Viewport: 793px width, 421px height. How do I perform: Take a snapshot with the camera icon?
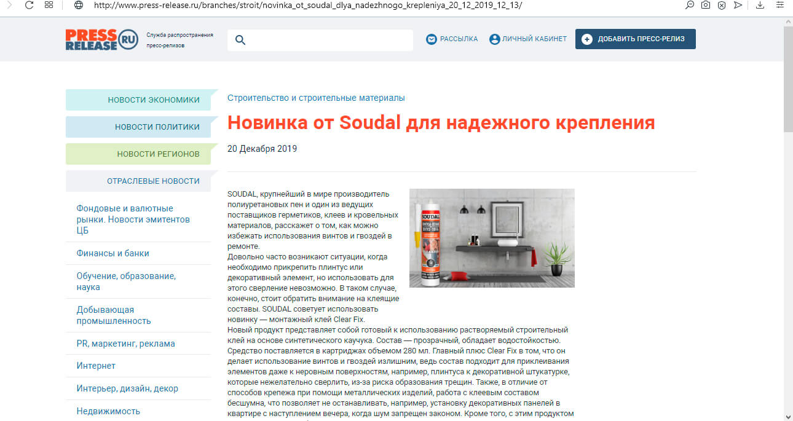point(706,5)
